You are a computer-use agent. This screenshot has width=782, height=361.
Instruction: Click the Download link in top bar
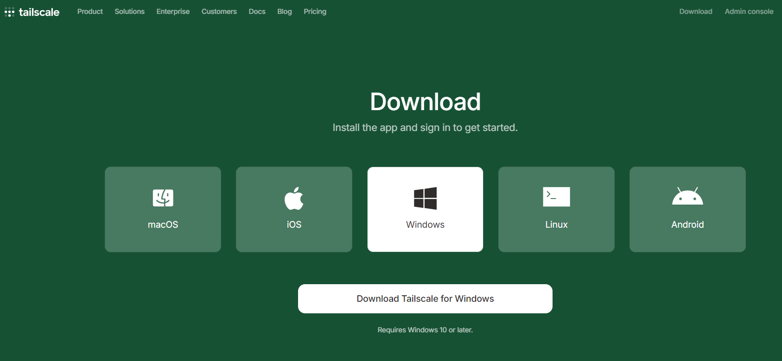tap(696, 12)
